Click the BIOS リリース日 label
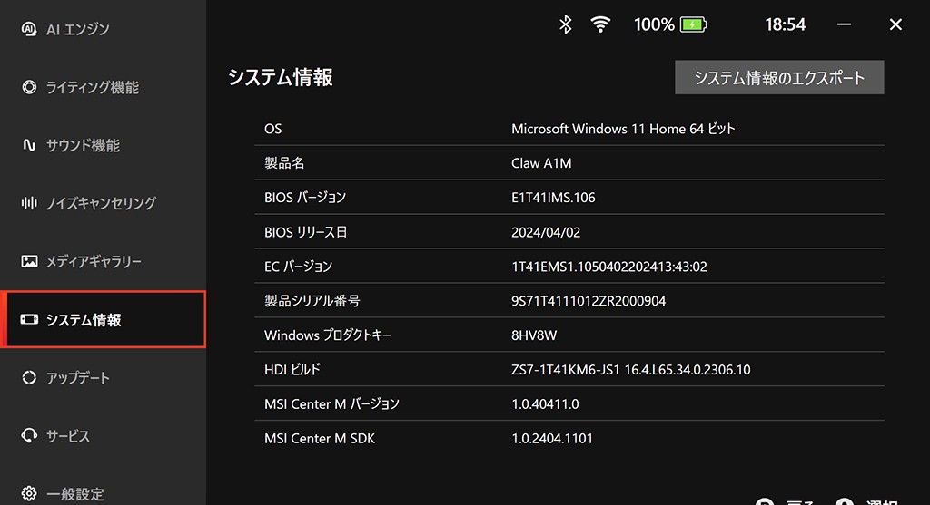Screen dimensions: 930x505 coord(305,232)
